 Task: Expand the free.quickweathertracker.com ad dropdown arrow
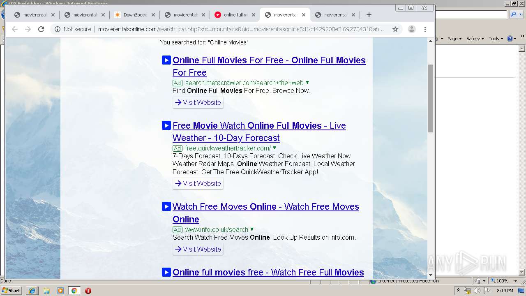coord(275,148)
